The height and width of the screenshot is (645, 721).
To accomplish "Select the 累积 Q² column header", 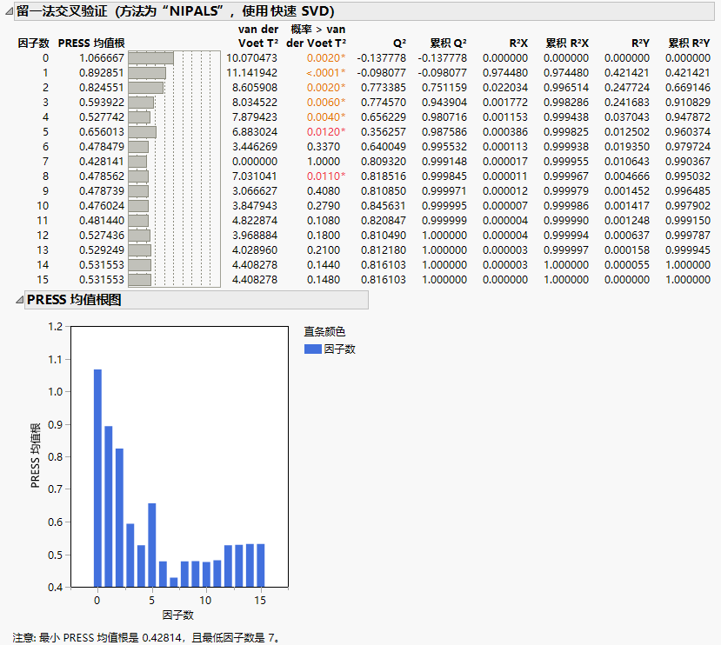I will (448, 43).
